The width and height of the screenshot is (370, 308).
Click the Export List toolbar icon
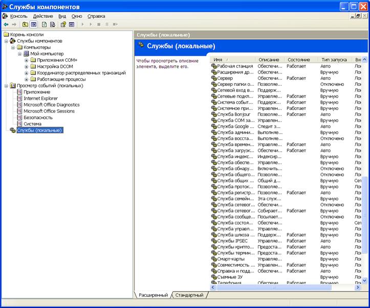pyautogui.click(x=53, y=24)
